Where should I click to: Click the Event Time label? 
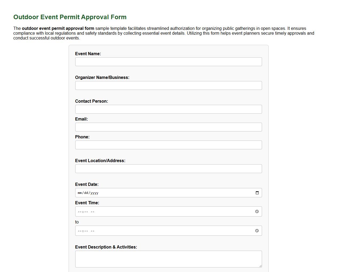(87, 203)
